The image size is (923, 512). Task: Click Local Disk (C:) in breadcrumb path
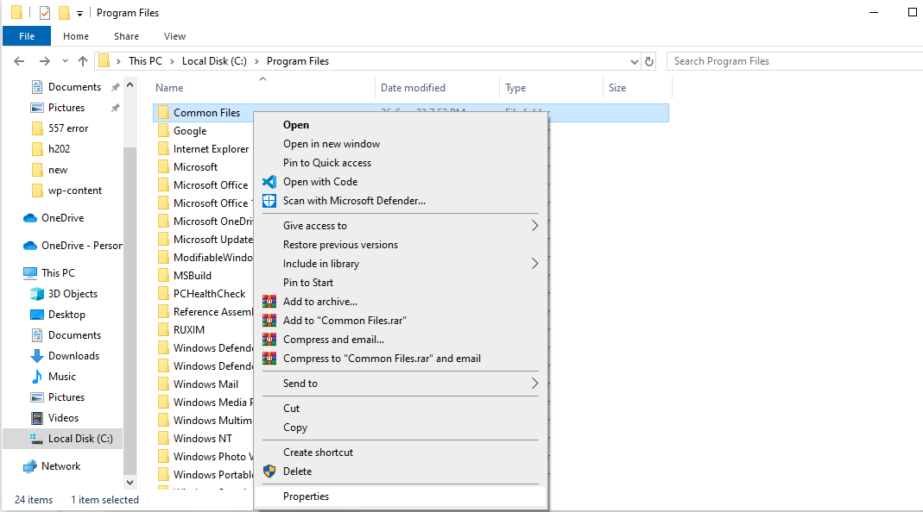(214, 61)
